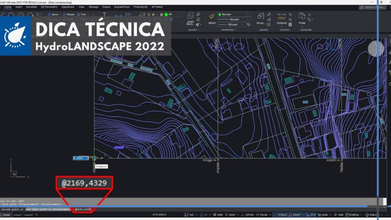
Task: Click the green layer color square
Action: [x=166, y=15]
